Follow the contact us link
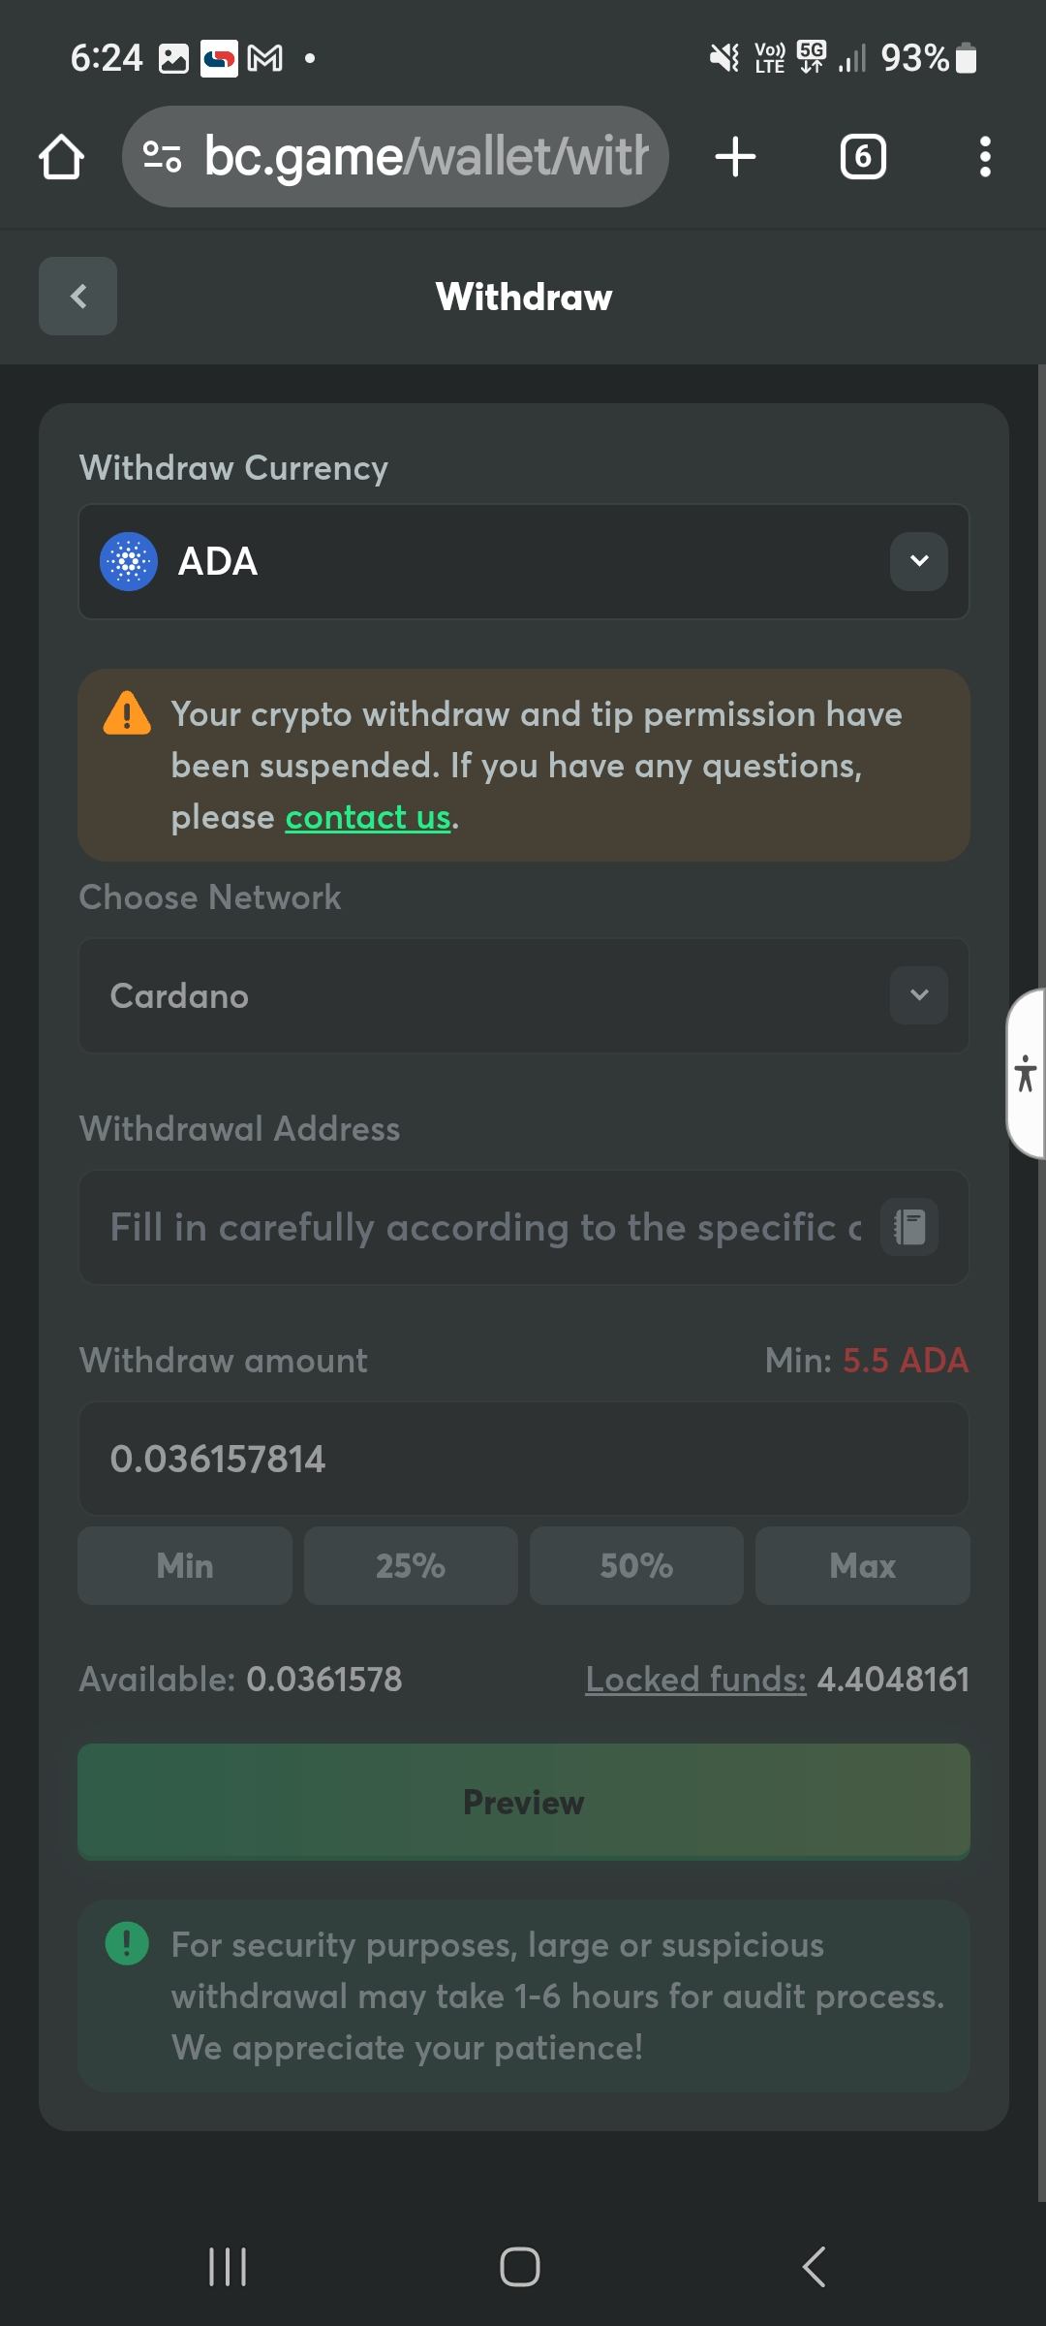Image resolution: width=1046 pixels, height=2326 pixels. tap(368, 818)
